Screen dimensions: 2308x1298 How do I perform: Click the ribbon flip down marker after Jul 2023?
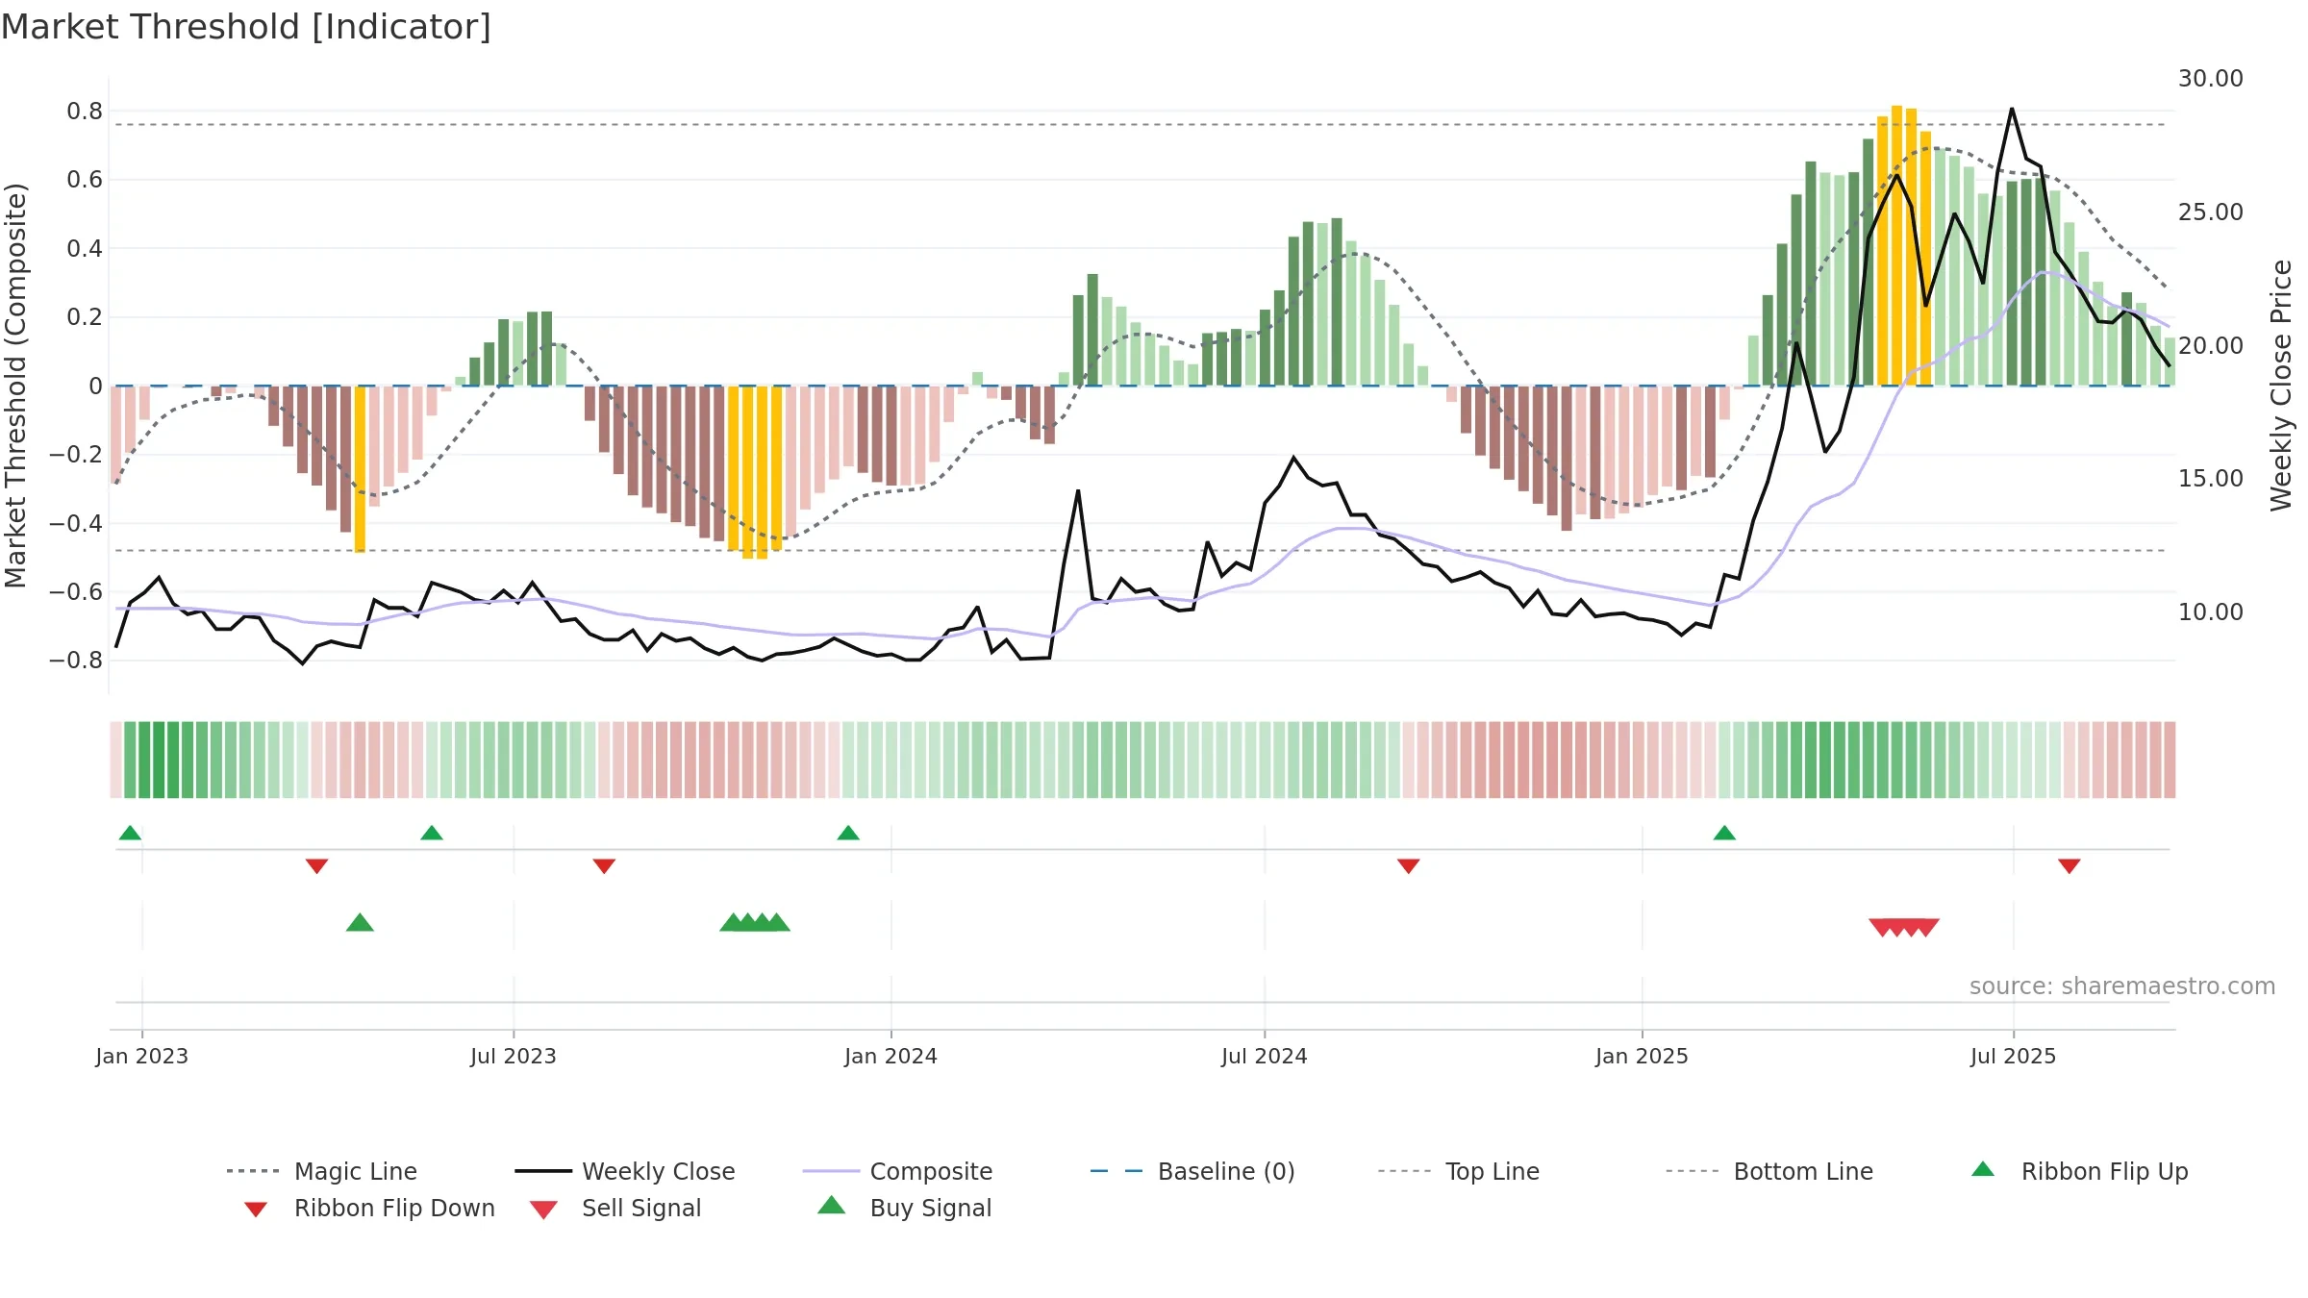pyautogui.click(x=604, y=866)
